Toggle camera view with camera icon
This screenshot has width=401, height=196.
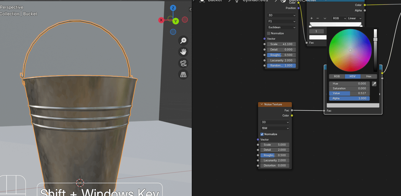click(x=183, y=63)
